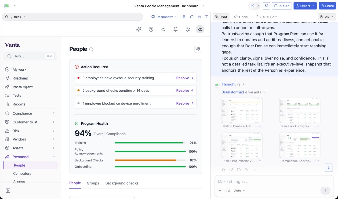Copy the response with copy icon
Image resolution: width=338 pixels, height=199 pixels.
click(239, 169)
